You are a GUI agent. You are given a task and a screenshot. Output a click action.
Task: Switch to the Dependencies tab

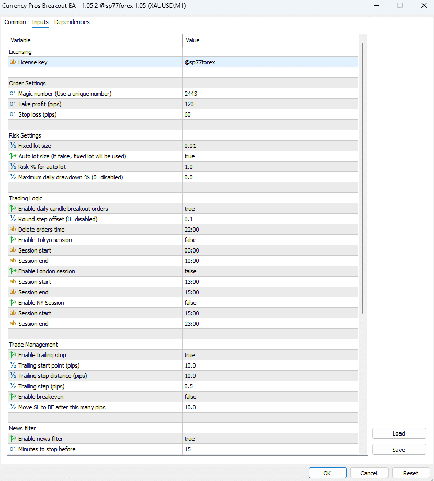pyautogui.click(x=72, y=22)
